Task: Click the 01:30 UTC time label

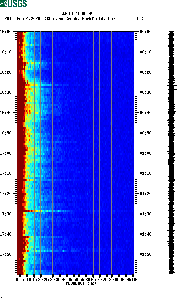Action: pos(146,214)
